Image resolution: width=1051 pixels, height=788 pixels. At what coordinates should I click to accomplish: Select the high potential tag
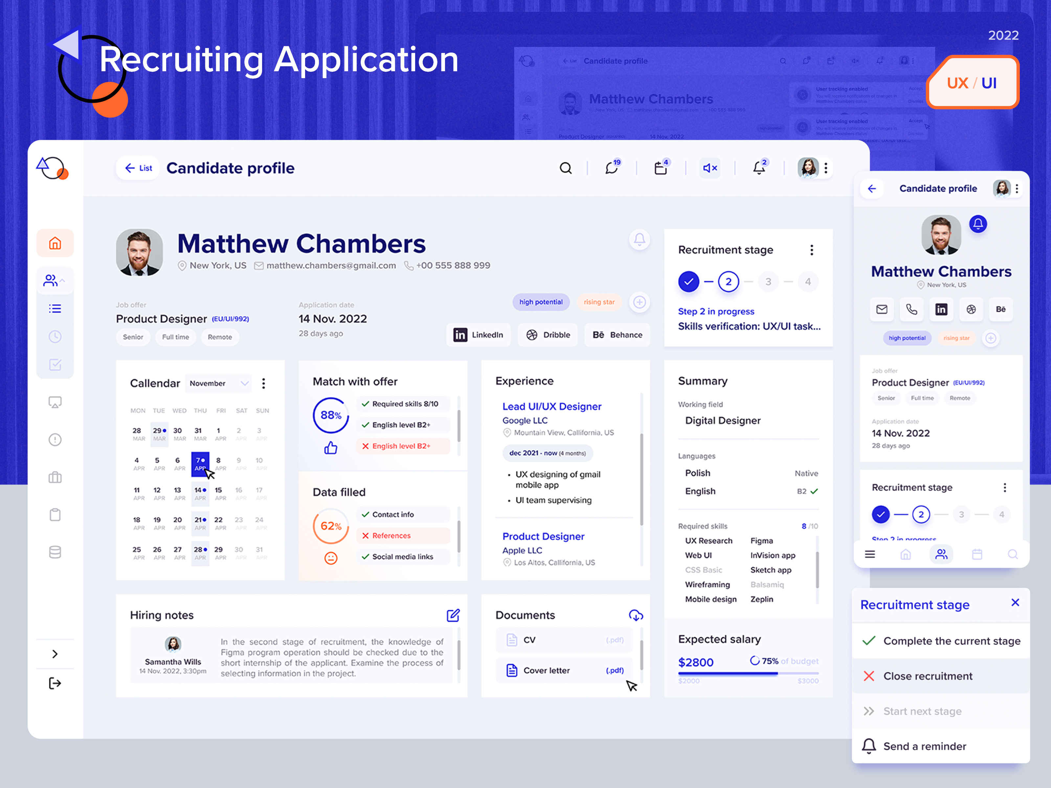(541, 302)
